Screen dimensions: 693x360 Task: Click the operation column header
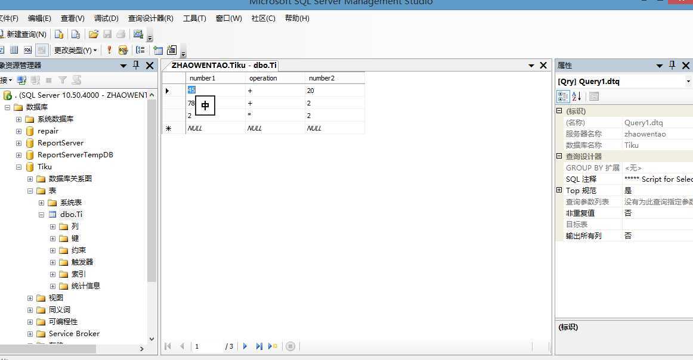275,78
